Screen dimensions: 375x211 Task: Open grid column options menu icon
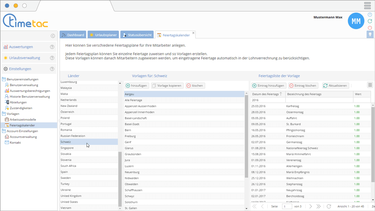[370, 85]
